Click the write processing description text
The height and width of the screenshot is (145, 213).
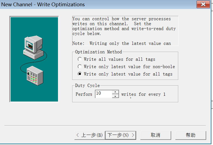tap(124, 26)
